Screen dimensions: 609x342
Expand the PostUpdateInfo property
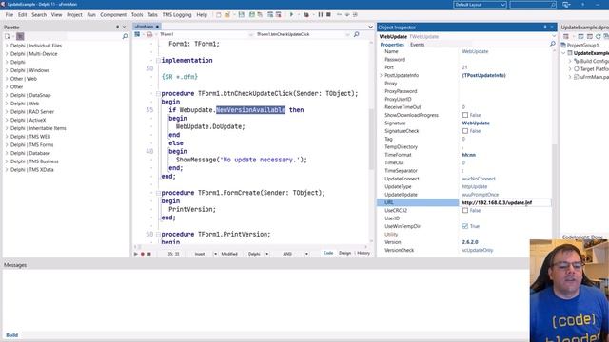[382, 76]
